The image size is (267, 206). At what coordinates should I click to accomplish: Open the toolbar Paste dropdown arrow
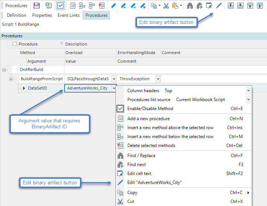click(x=181, y=6)
